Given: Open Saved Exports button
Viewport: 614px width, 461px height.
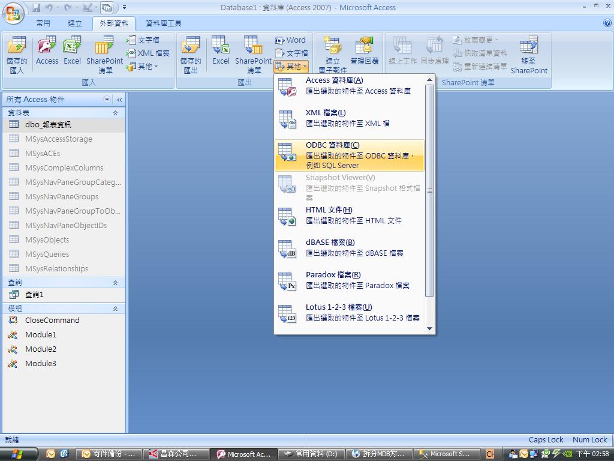Looking at the screenshot, I should pyautogui.click(x=191, y=55).
